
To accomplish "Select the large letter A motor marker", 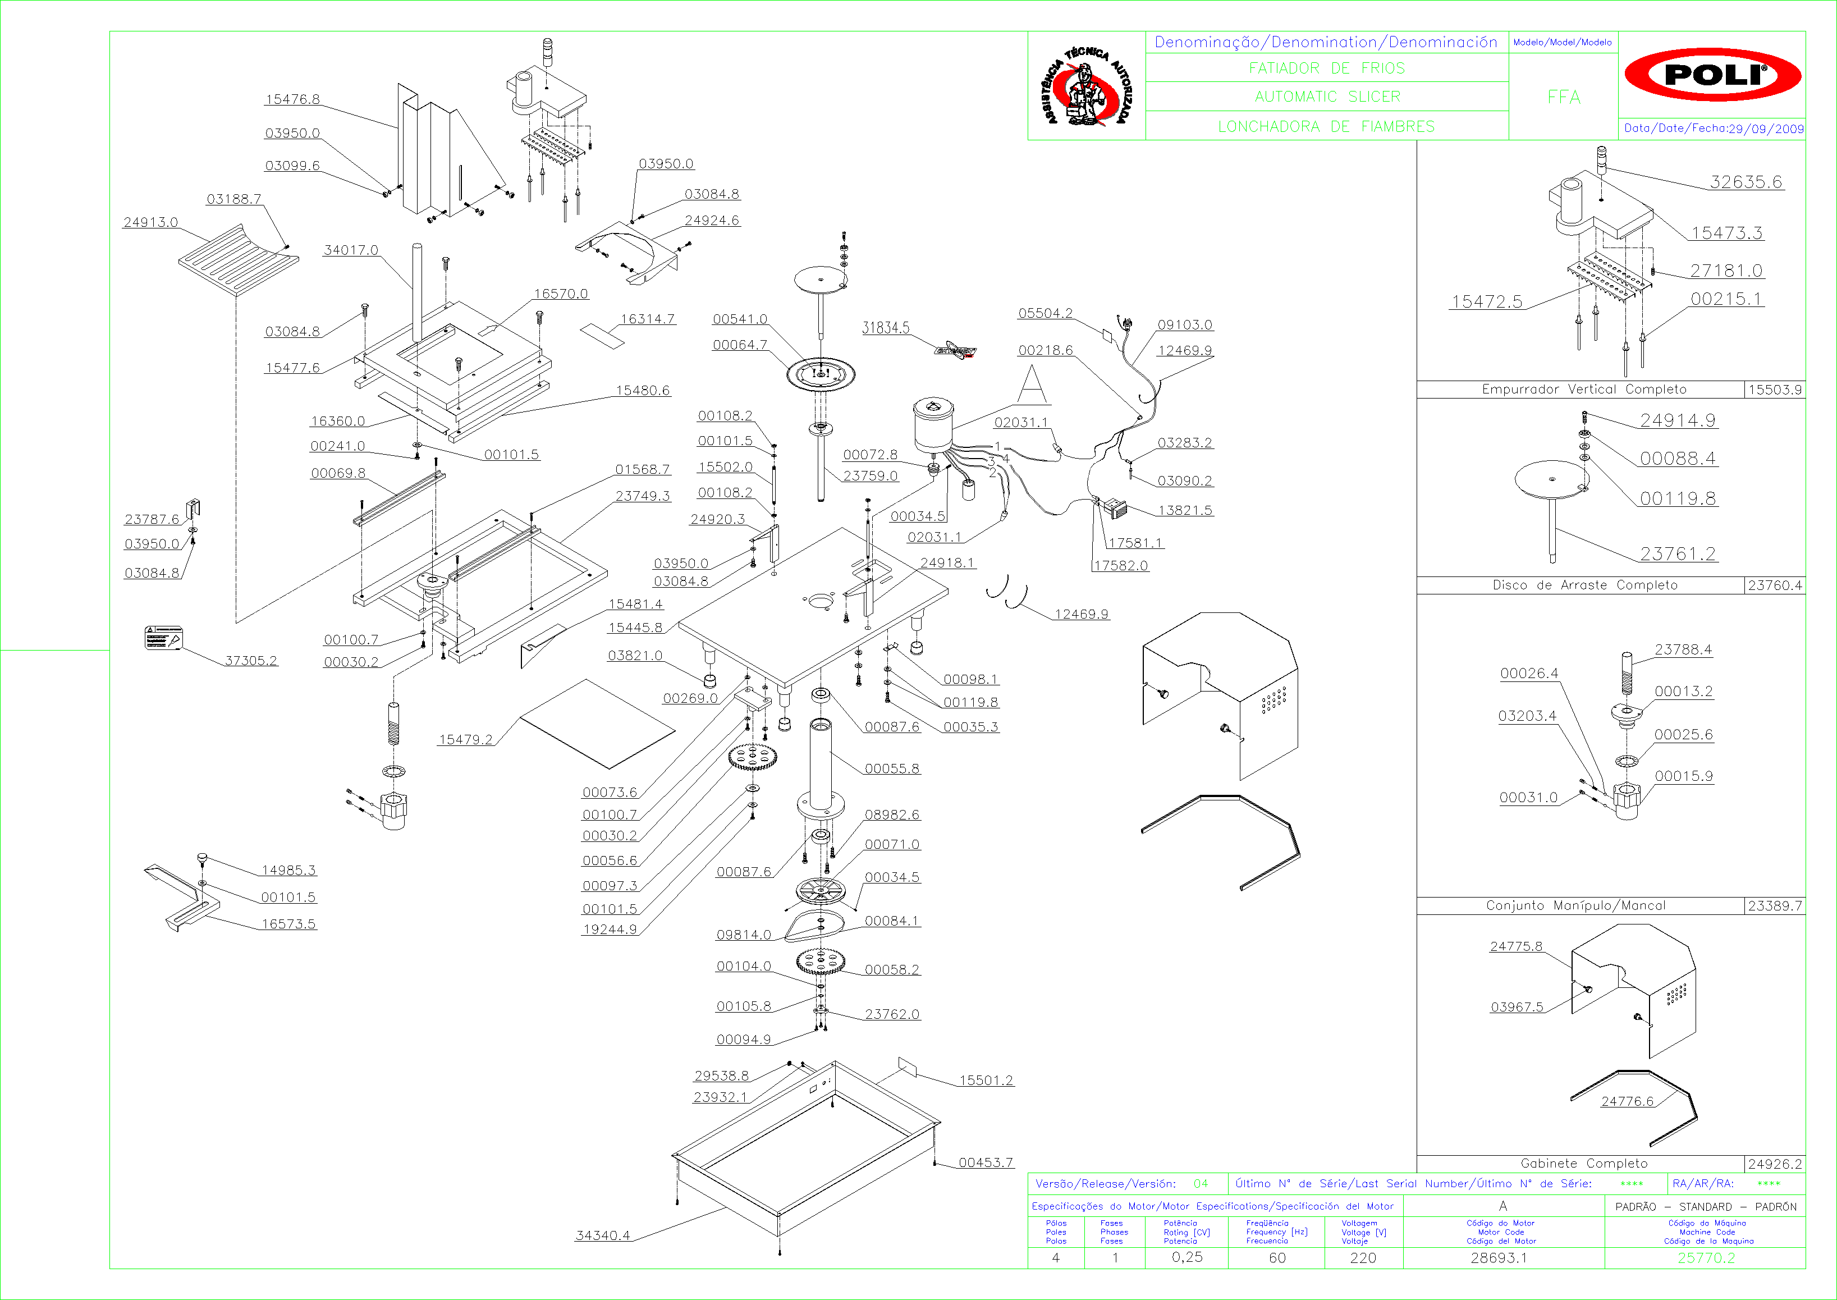I will tap(1032, 384).
